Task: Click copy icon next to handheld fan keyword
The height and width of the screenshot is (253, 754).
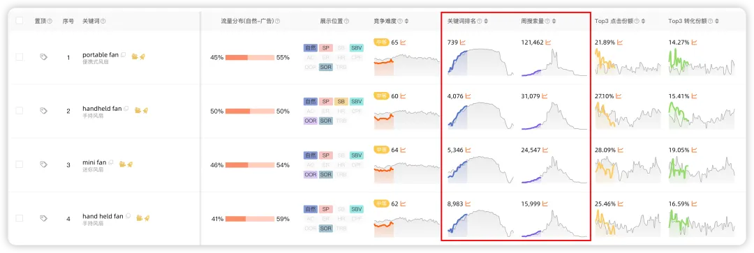Action: pos(126,109)
